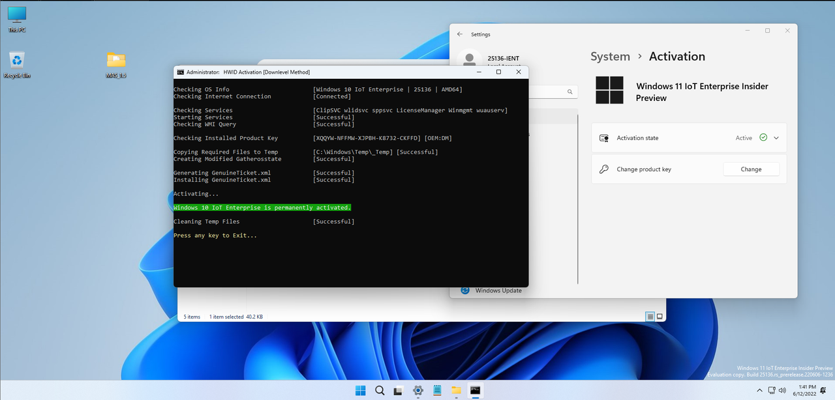The height and width of the screenshot is (400, 835).
Task: Go back using Settings back arrow
Action: click(460, 34)
